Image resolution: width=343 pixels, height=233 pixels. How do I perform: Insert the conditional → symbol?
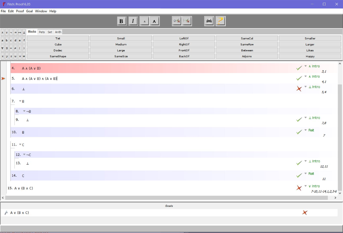[15, 32]
